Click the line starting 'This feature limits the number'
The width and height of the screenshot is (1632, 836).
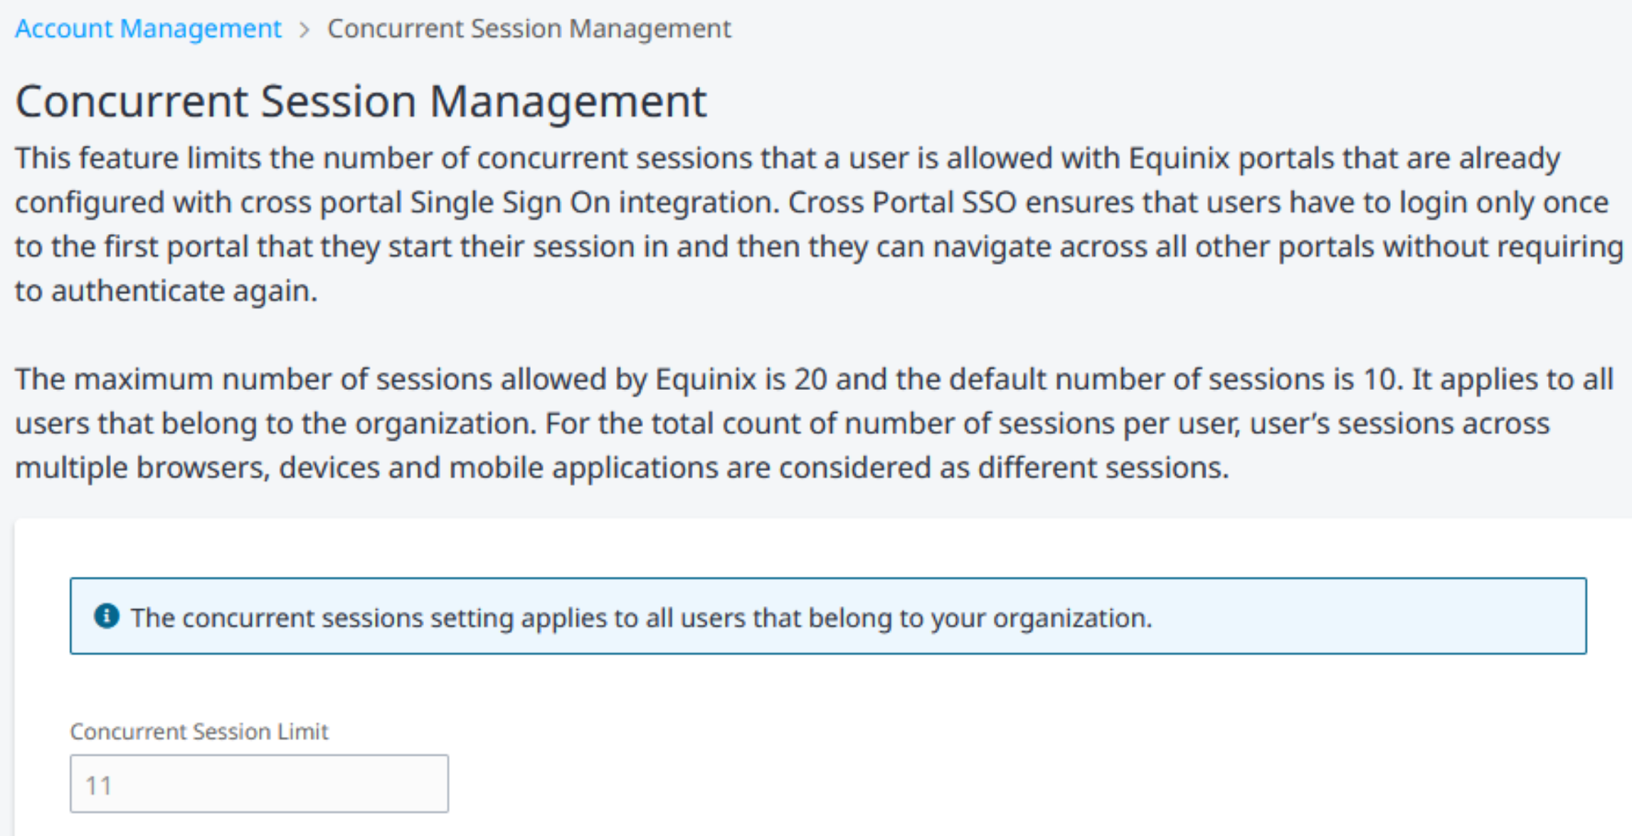(x=788, y=158)
